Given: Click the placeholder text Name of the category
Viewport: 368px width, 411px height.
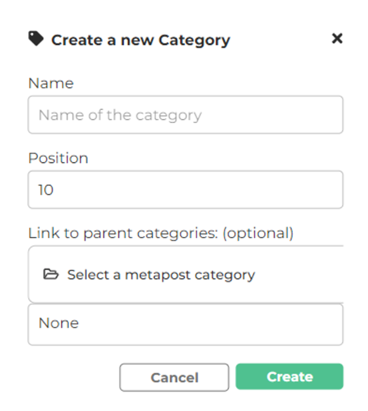Looking at the screenshot, I should pyautogui.click(x=120, y=115).
